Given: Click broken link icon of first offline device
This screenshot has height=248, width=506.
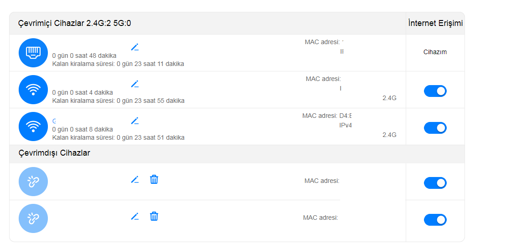Looking at the screenshot, I should [33, 182].
